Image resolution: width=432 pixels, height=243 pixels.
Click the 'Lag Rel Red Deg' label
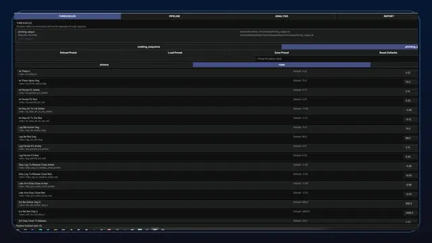pyautogui.click(x=28, y=137)
